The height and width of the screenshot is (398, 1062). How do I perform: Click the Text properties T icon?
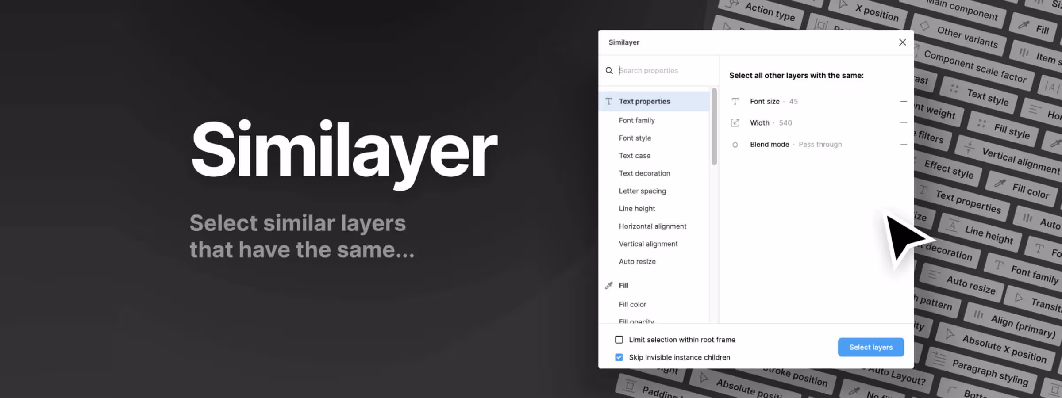(609, 101)
